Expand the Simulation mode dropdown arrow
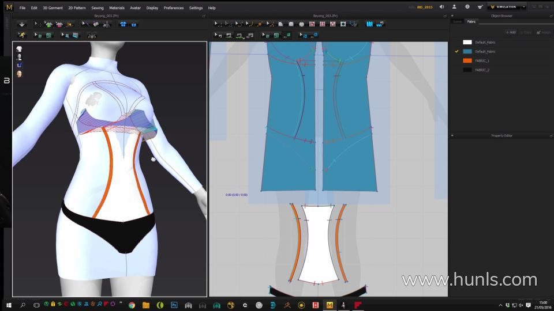 [523, 7]
